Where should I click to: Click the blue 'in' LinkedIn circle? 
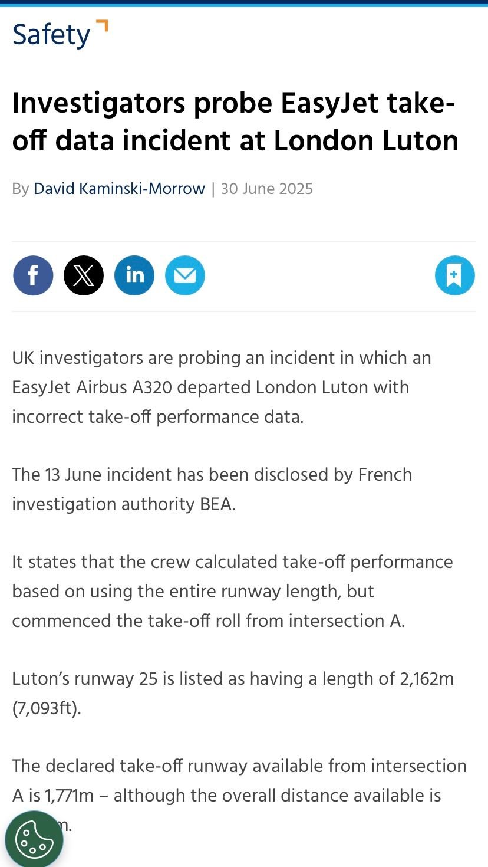[134, 275]
